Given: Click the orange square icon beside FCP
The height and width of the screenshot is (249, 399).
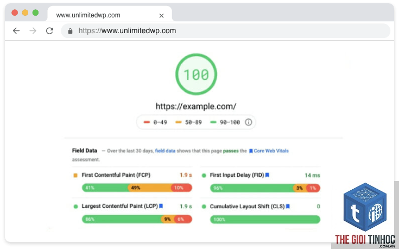Looking at the screenshot, I should 75,176.
